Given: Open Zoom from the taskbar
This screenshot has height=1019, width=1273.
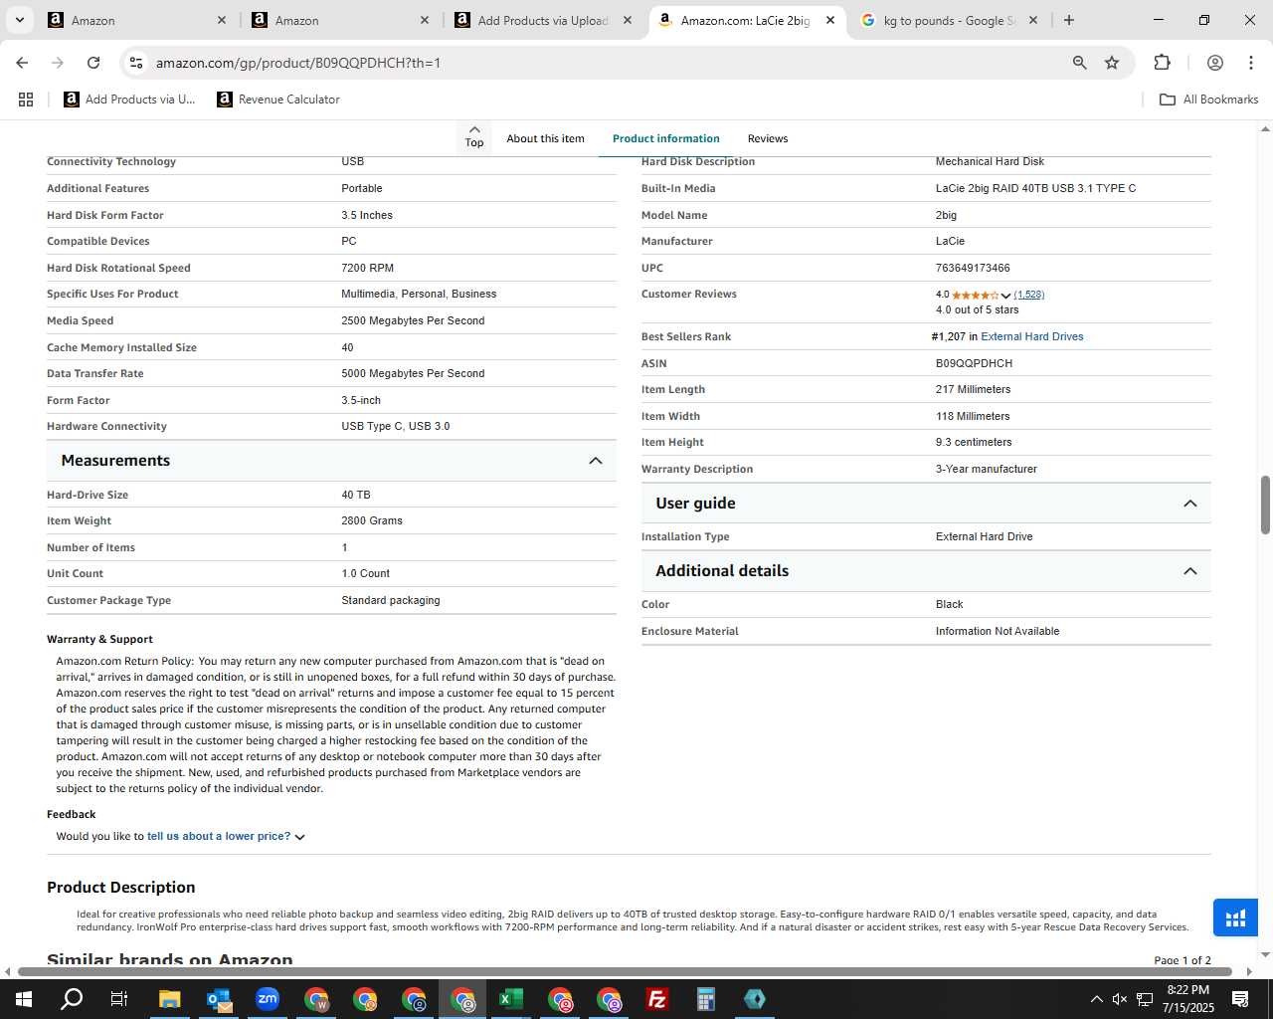Looking at the screenshot, I should pyautogui.click(x=267, y=999).
